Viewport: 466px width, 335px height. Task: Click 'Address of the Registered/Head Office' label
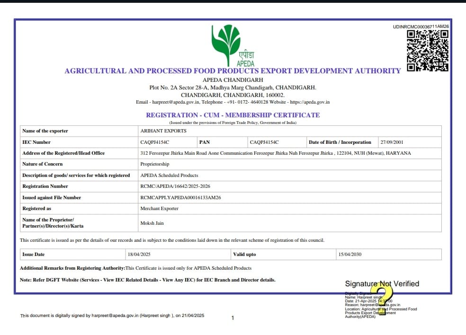coord(63,153)
